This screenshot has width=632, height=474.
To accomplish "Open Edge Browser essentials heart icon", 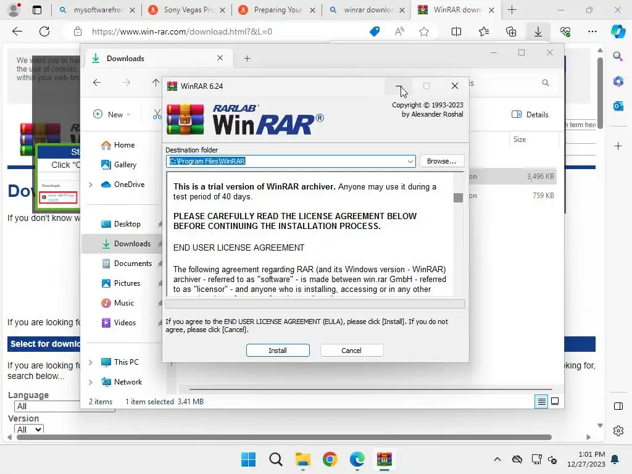I will click(565, 31).
